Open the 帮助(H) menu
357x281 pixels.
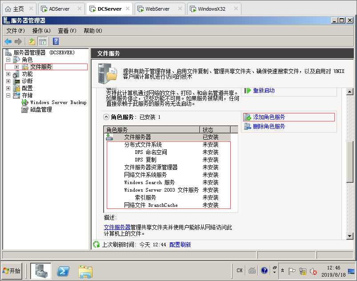click(x=93, y=31)
